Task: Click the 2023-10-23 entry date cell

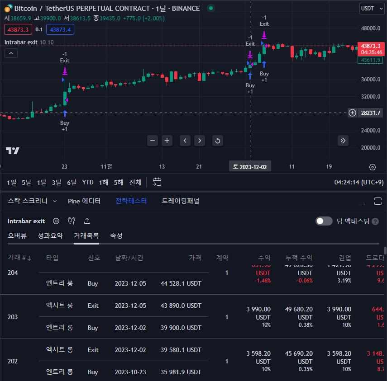Action: (130, 372)
